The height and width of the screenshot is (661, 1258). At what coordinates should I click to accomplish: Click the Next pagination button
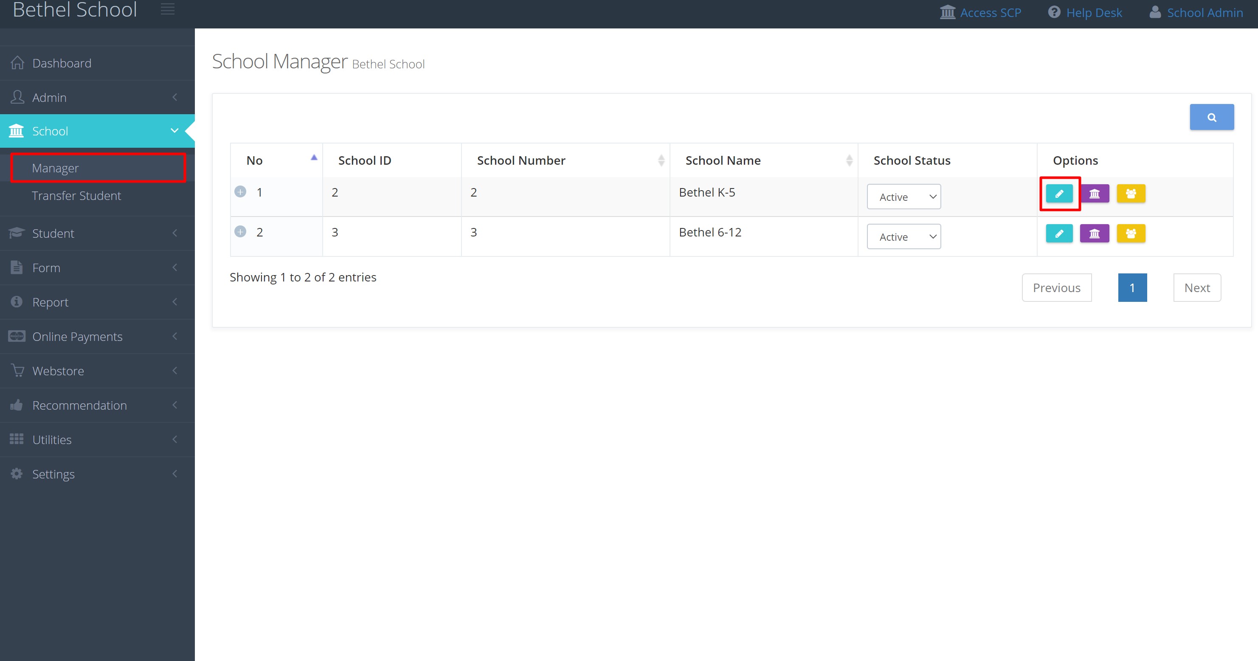click(1196, 287)
